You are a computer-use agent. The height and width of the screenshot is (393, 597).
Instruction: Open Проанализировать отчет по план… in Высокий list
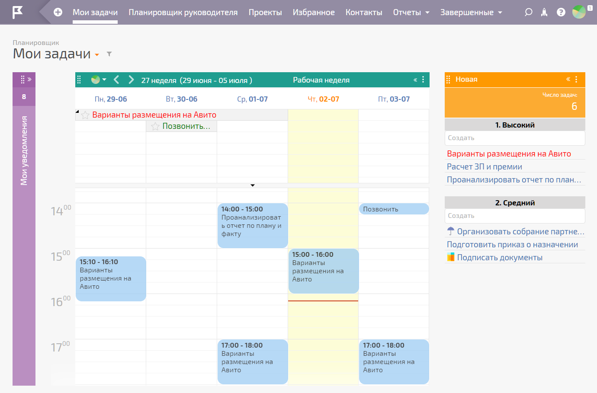click(514, 179)
